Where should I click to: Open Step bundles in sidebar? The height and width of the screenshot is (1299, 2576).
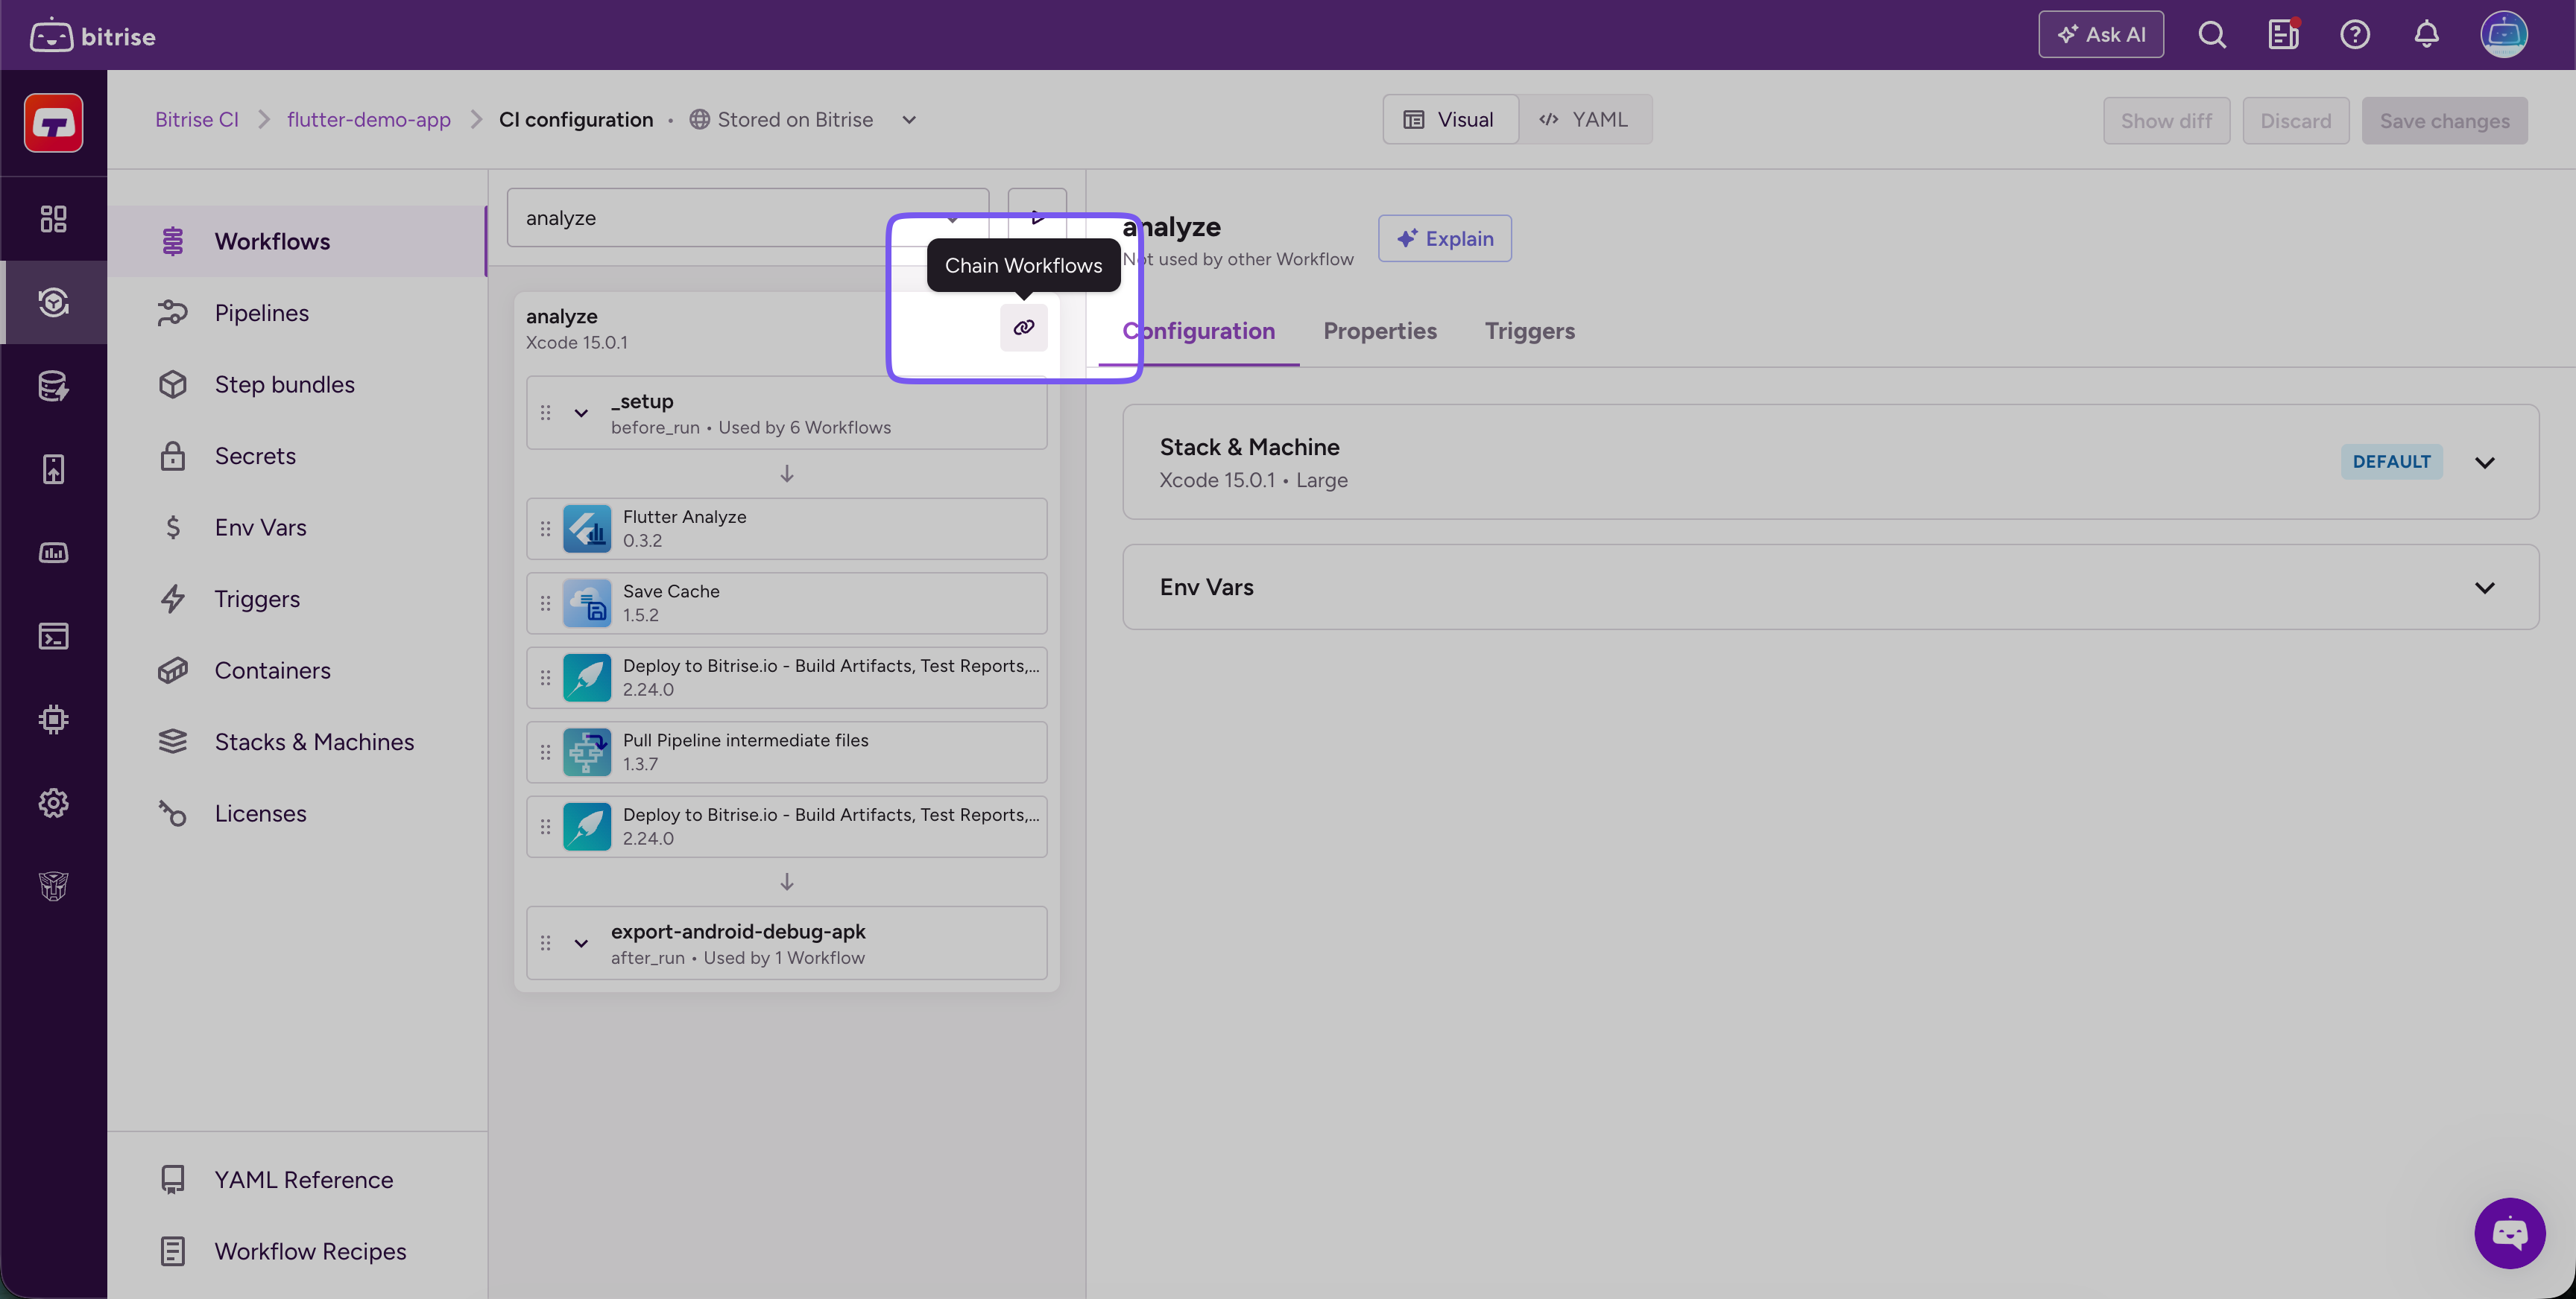(297, 384)
